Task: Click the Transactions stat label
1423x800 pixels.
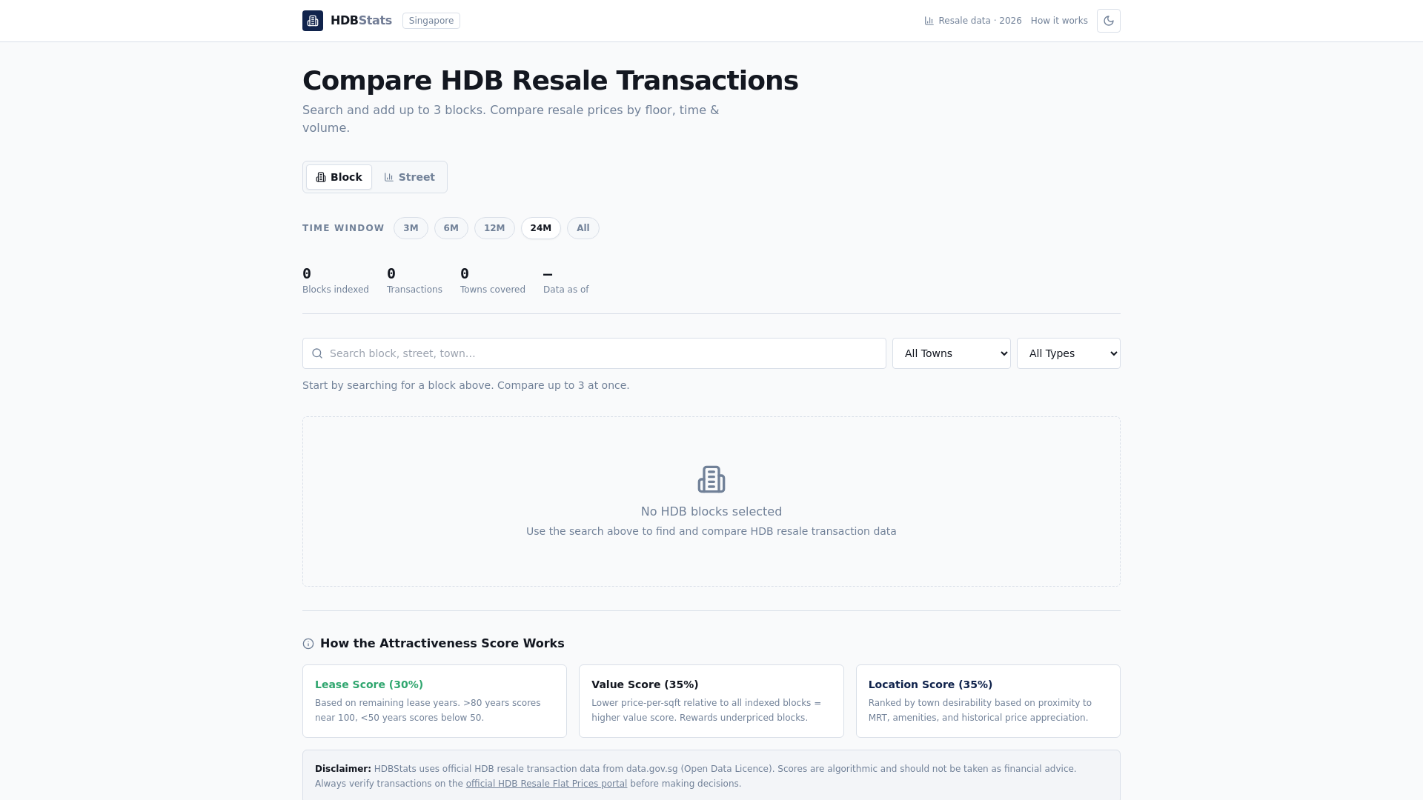Action: coord(414,290)
